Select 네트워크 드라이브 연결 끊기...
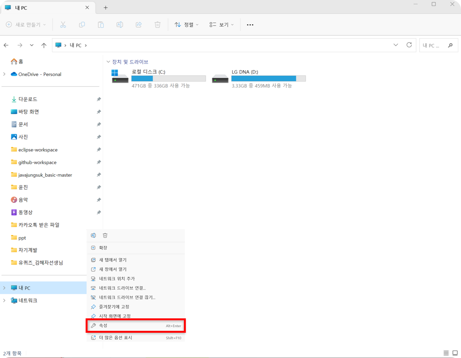 click(136, 297)
